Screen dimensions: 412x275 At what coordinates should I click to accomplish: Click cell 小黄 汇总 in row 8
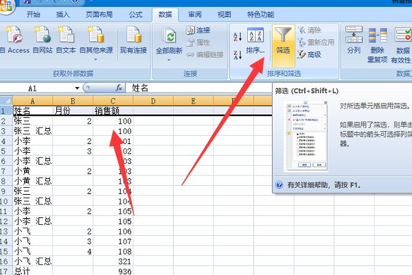32,181
